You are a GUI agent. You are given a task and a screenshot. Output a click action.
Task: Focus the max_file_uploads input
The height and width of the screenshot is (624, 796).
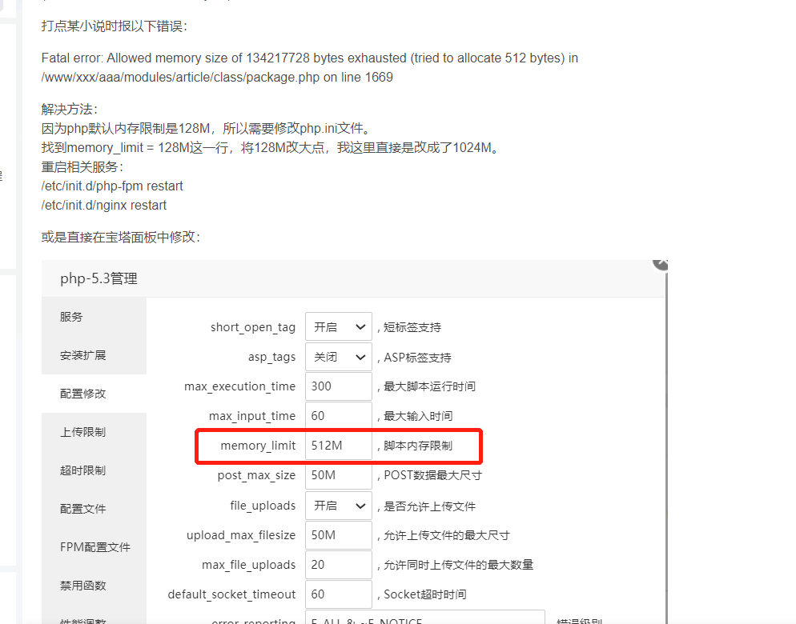click(338, 565)
